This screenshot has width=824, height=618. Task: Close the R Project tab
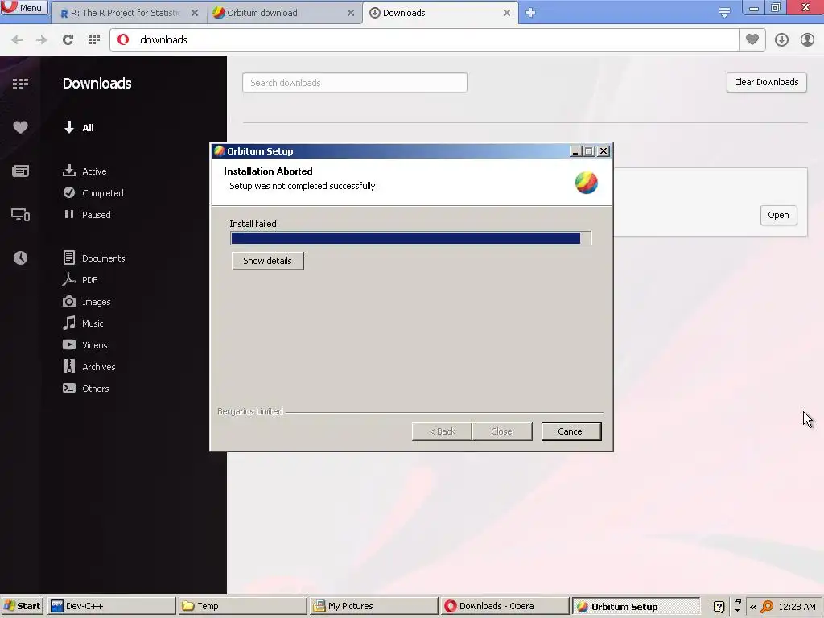click(x=195, y=13)
